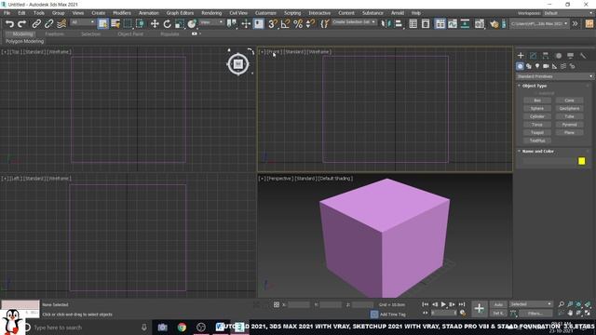This screenshot has width=596, height=335.
Task: Click the Go to Start button
Action: click(x=425, y=304)
